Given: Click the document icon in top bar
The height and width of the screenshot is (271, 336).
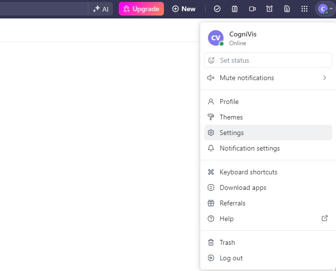Looking at the screenshot, I should [x=287, y=9].
